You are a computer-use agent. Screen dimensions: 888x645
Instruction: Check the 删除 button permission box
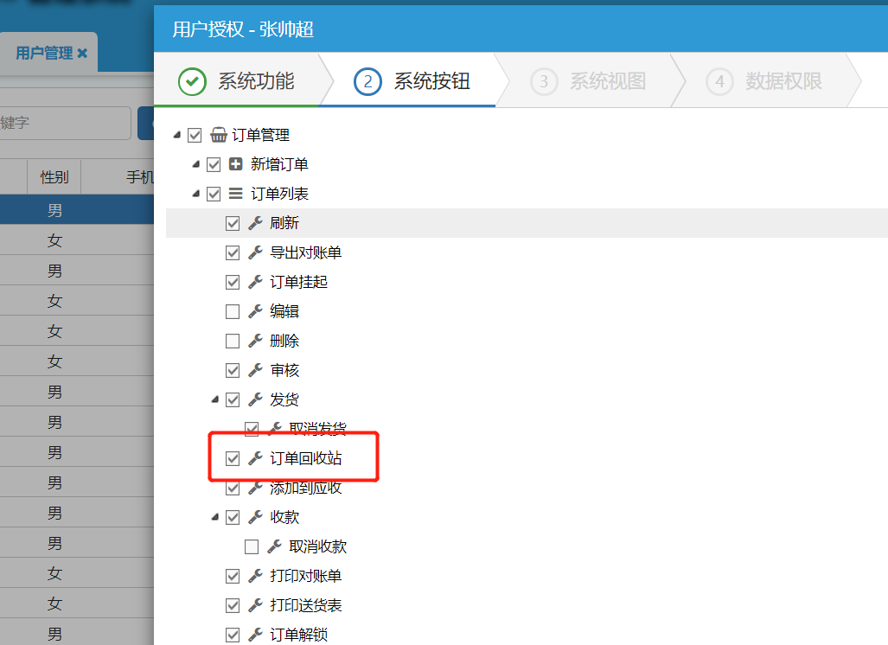pos(233,341)
